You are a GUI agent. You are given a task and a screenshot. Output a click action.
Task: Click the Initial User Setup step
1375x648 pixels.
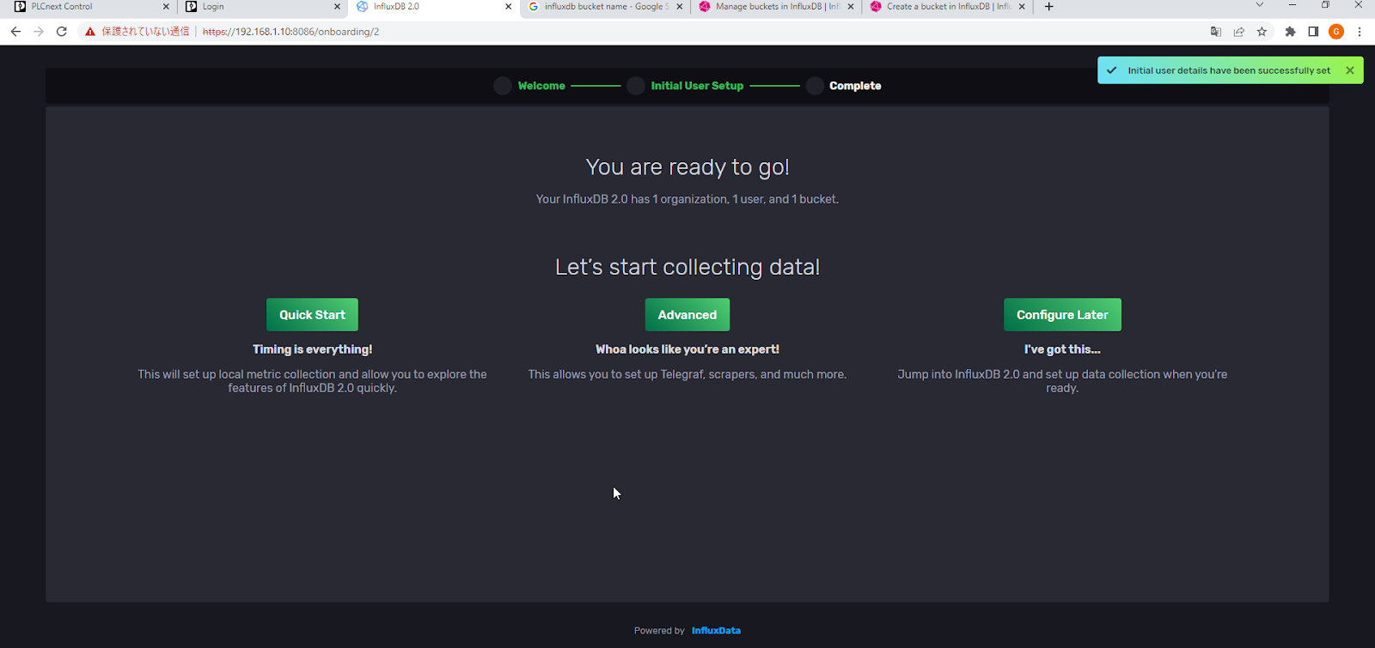pyautogui.click(x=697, y=86)
